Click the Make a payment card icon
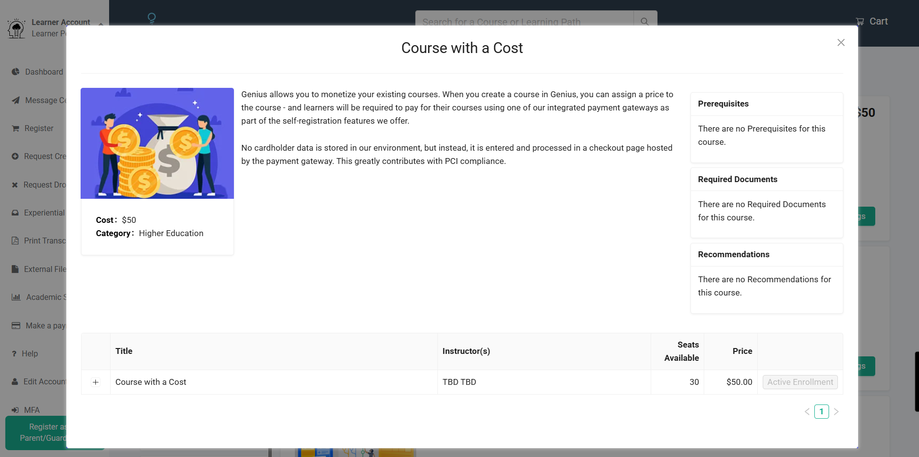 pos(16,326)
